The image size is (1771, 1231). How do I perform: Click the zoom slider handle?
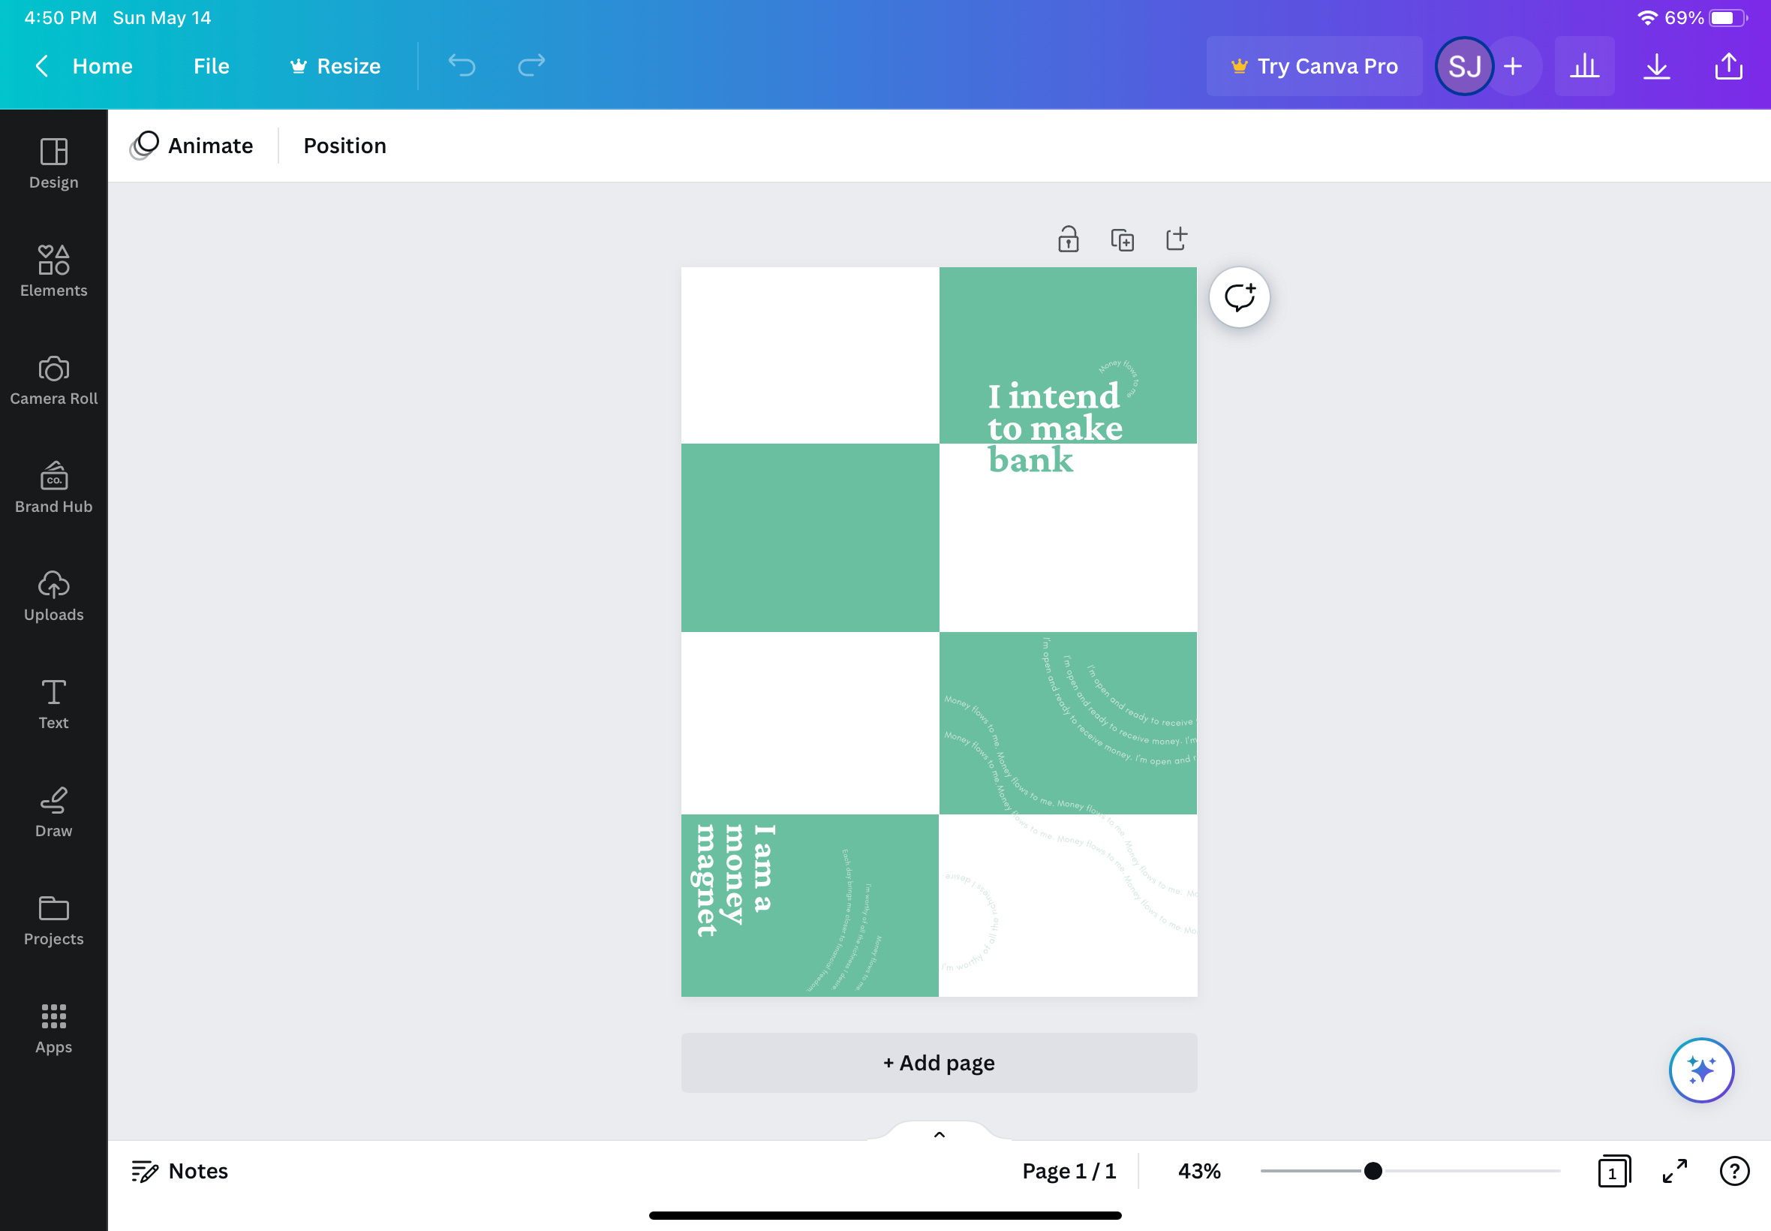click(1373, 1171)
